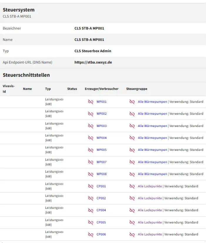Open the WP008 link
This screenshot has height=243, width=206.
pos(101,174)
